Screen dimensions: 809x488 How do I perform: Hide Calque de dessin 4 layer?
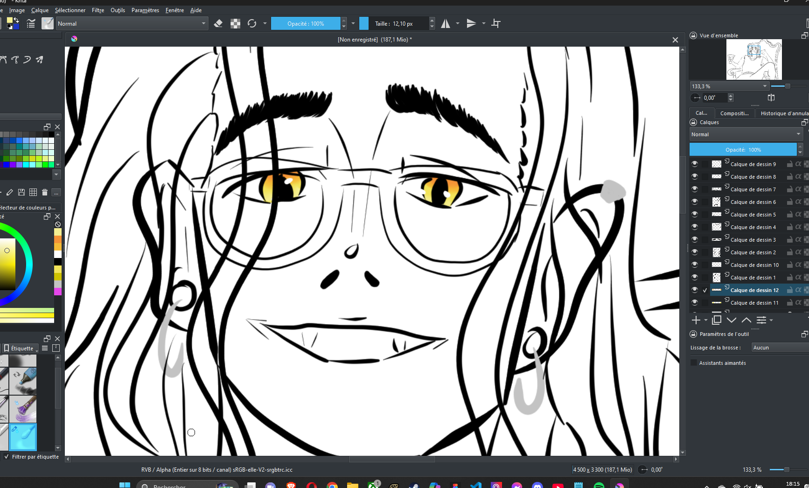[x=695, y=227]
